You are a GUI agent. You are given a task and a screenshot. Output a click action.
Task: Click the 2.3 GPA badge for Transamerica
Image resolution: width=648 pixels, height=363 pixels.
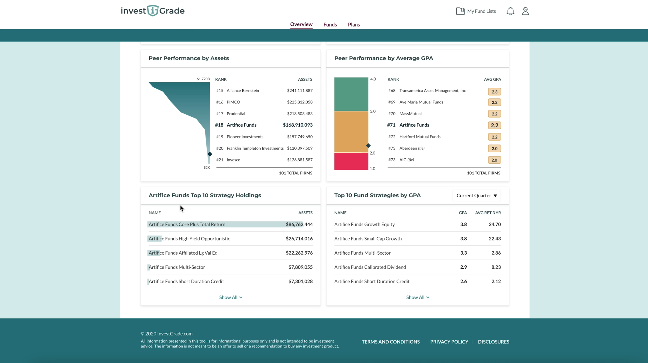pyautogui.click(x=494, y=92)
